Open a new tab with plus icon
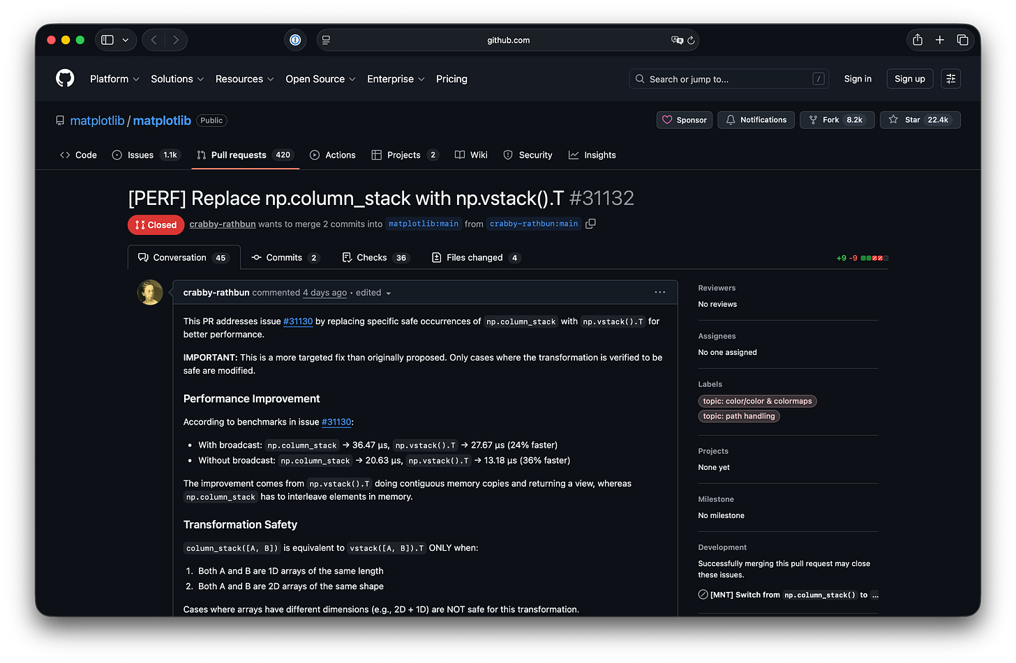Image resolution: width=1016 pixels, height=663 pixels. pyautogui.click(x=940, y=40)
